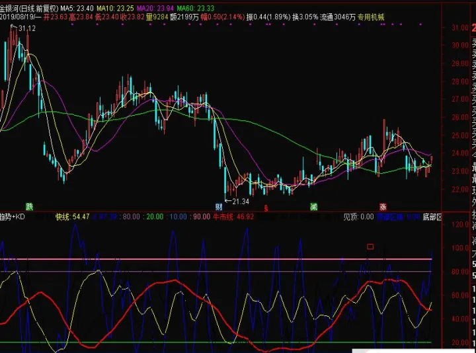
Task: Click the 80.00 indicator axis label
Action: click(460, 271)
